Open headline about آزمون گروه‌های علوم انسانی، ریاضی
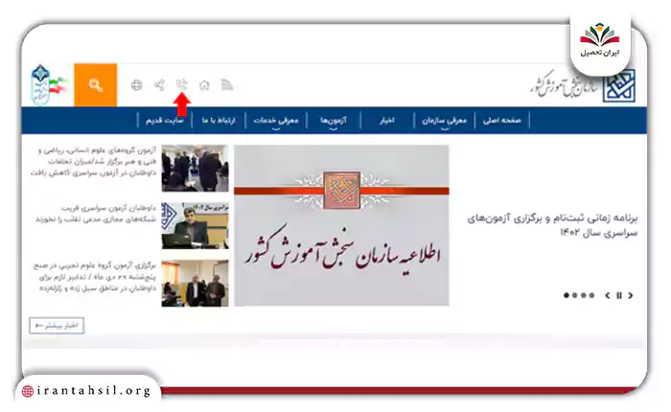Image resolution: width=671 pixels, height=412 pixels. point(93,162)
